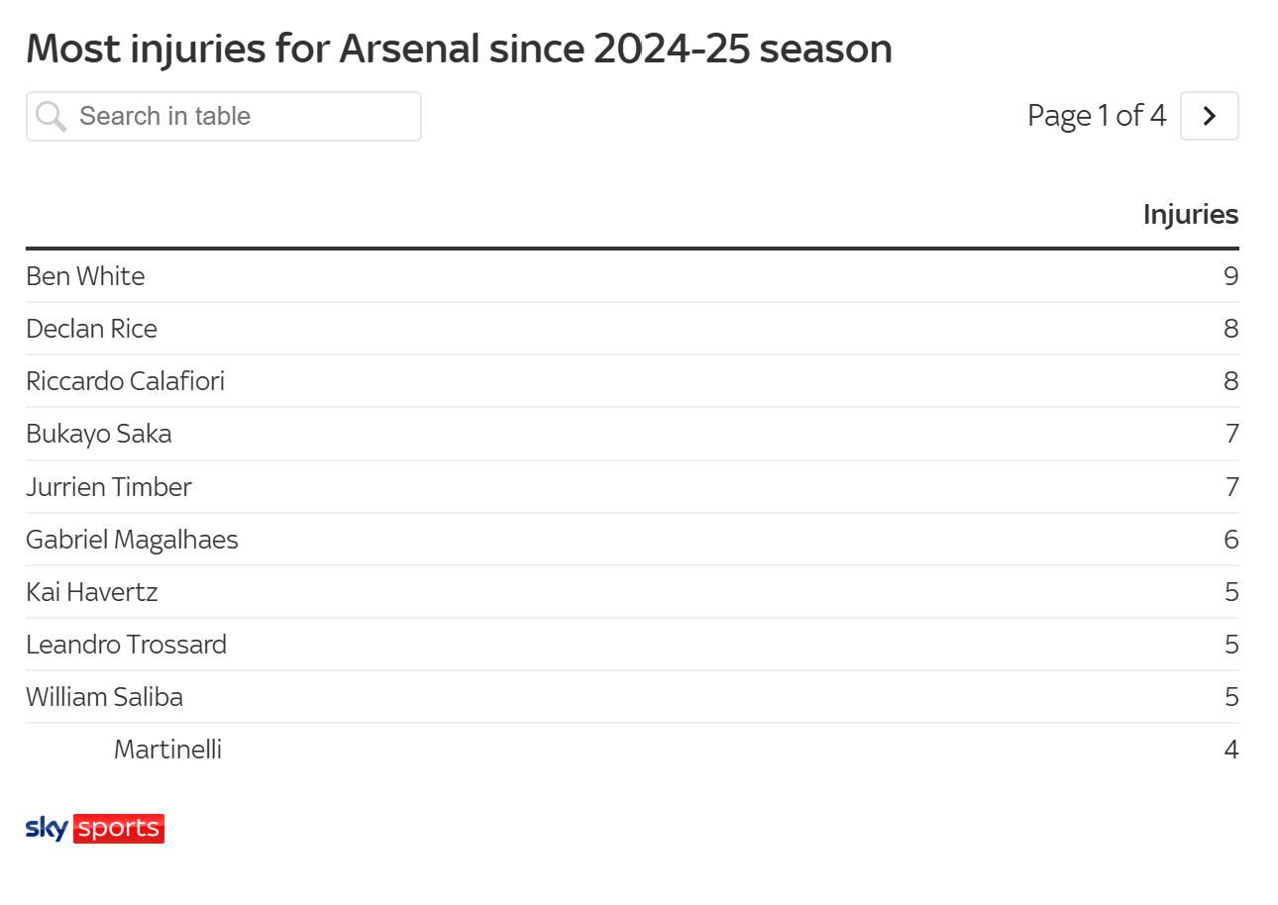The height and width of the screenshot is (905, 1278).
Task: Click Martinelli's injury count of 4
Action: (1230, 750)
